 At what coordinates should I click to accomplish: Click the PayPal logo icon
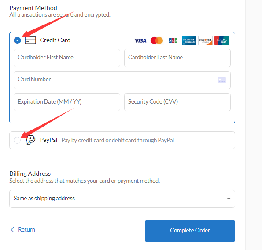point(30,140)
